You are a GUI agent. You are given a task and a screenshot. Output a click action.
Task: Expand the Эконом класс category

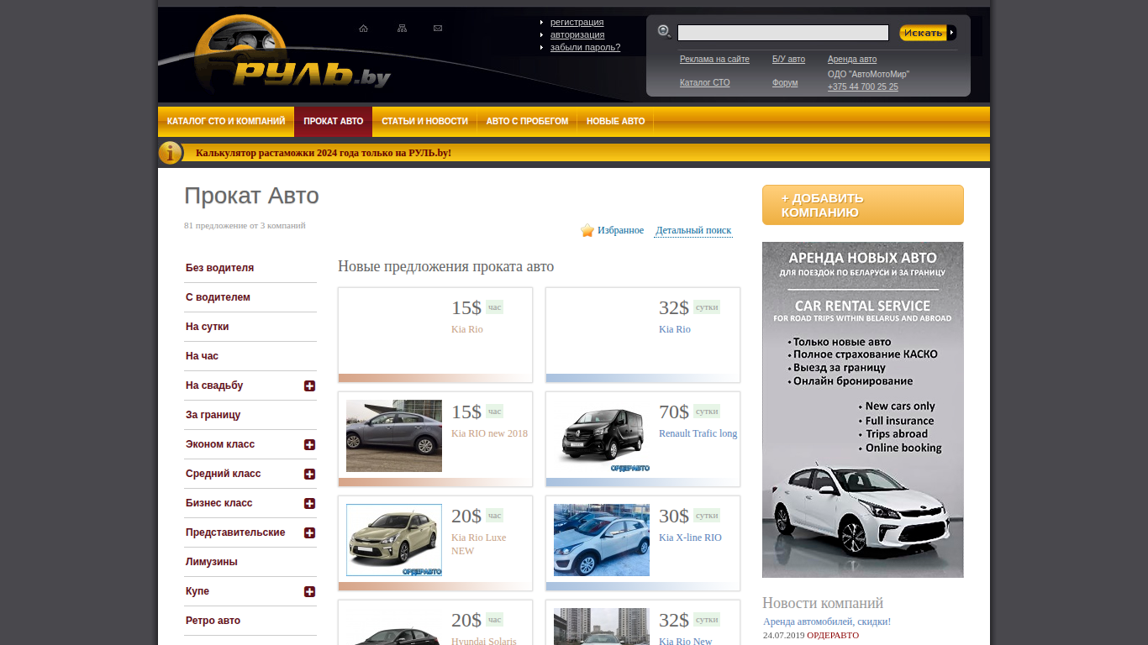[309, 444]
